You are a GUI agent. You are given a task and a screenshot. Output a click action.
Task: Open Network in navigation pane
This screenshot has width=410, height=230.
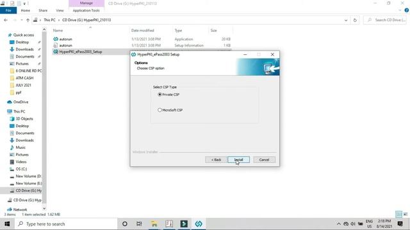(20, 210)
